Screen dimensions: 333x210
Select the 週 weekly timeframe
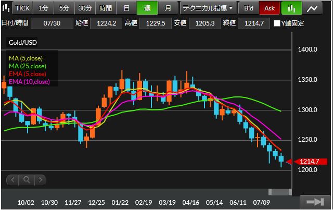tap(147, 8)
